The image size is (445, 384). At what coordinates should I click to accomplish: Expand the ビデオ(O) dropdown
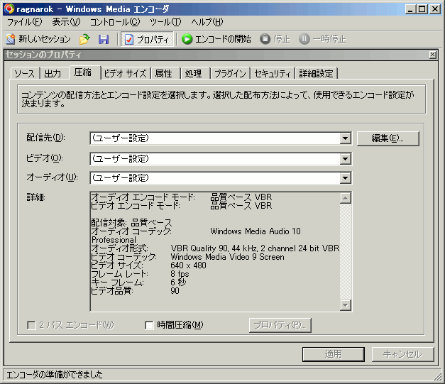coord(345,159)
